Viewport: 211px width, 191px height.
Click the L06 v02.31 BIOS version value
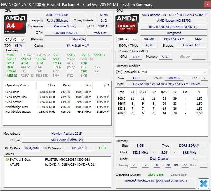[x=79, y=148]
